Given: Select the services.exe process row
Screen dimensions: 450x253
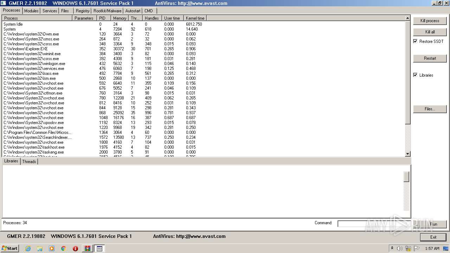Looking at the screenshot, I should pyautogui.click(x=204, y=69).
